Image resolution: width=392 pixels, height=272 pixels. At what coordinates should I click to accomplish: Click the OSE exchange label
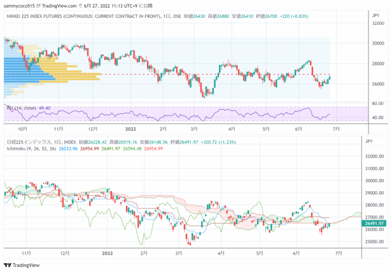click(178, 17)
